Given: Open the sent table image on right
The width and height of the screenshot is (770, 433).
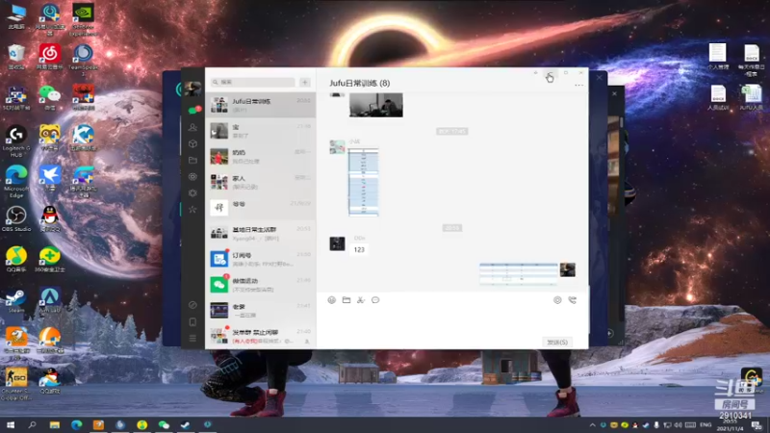Looking at the screenshot, I should (519, 274).
